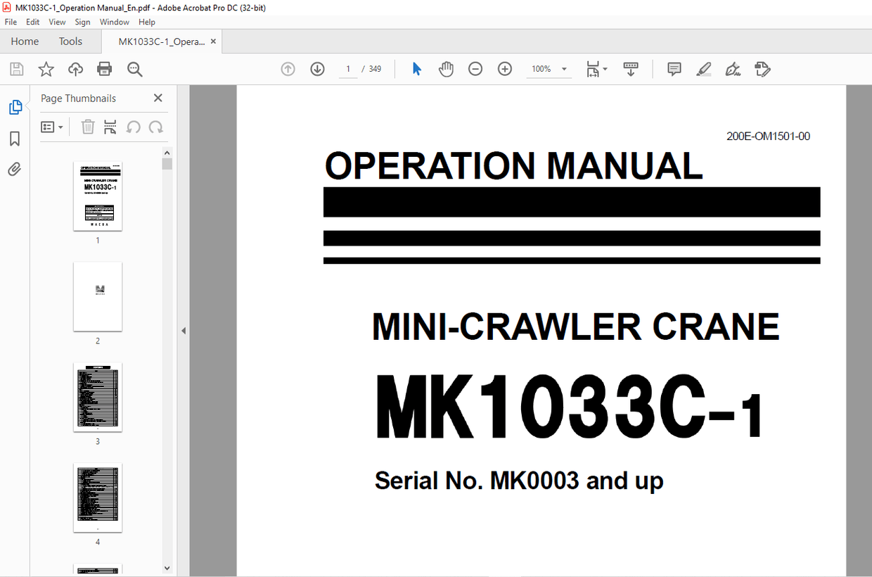Select the Highlight text tool
The height and width of the screenshot is (577, 872).
tap(703, 68)
